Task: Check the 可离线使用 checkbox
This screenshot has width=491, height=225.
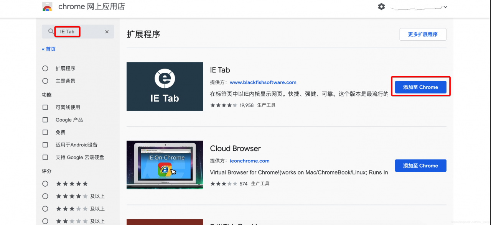Action: point(45,107)
